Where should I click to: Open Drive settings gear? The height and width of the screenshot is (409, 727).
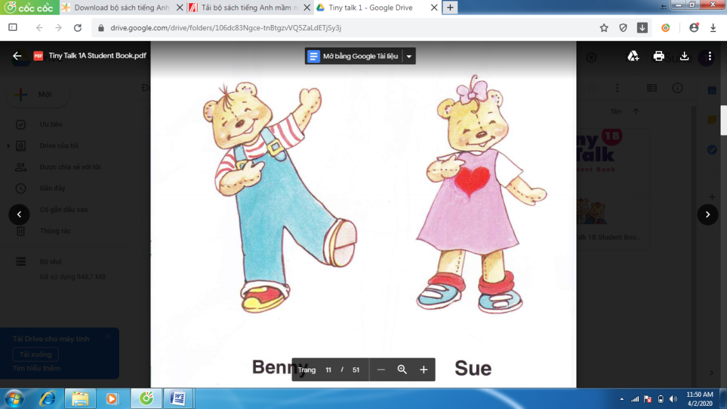(x=591, y=57)
